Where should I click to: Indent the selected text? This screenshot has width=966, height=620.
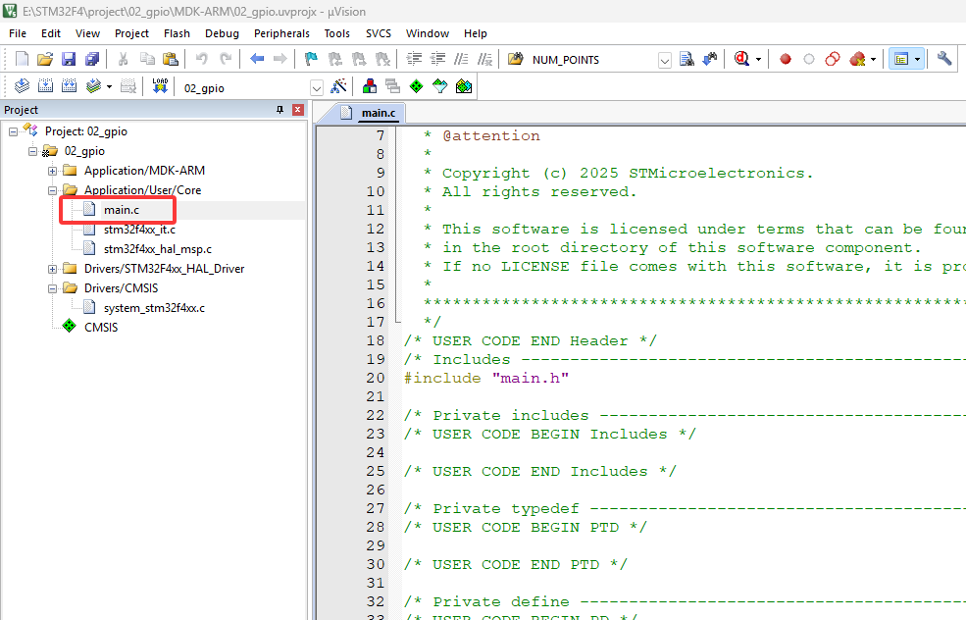tap(414, 59)
